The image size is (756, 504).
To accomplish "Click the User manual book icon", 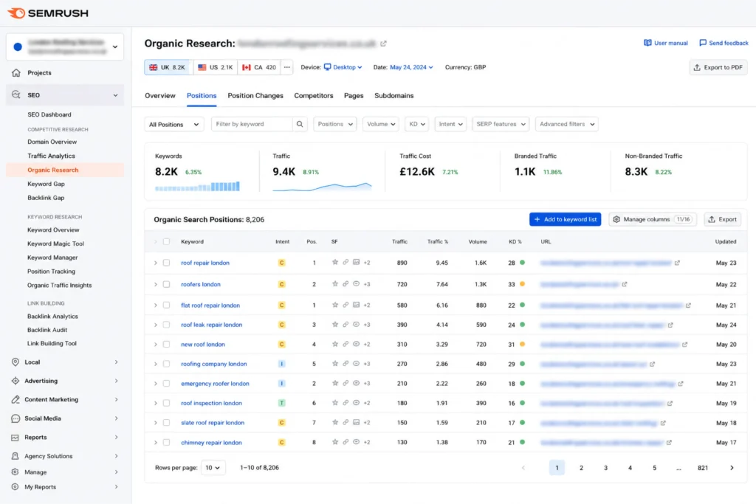I will 647,43.
